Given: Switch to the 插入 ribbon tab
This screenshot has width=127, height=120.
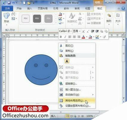Looking at the screenshot, I should pyautogui.click(x=30, y=8).
